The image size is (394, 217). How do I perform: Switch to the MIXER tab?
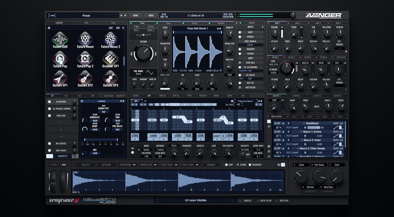coord(216,95)
